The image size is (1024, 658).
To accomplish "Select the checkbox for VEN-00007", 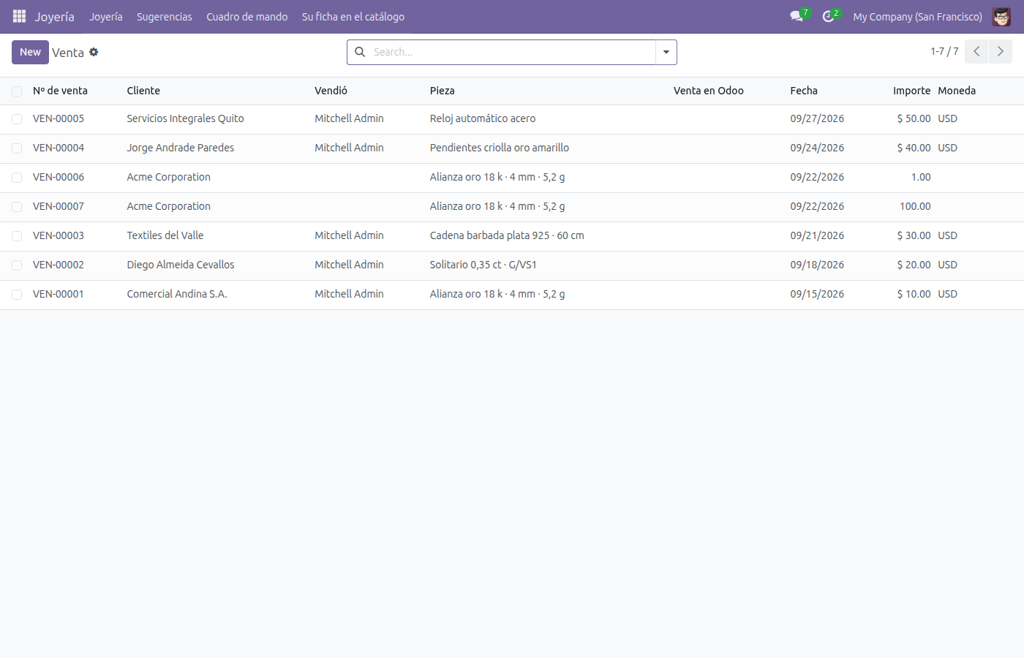I will point(17,207).
